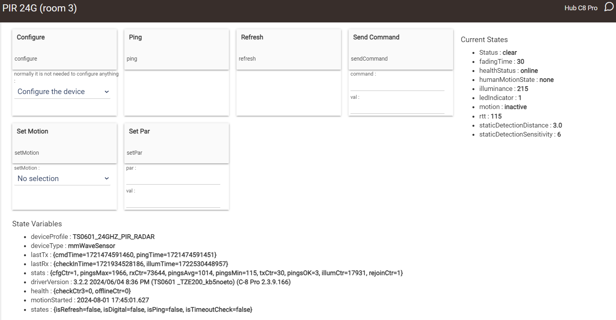The image size is (616, 320).
Task: Select the 'deviceType : mmWaveSensor' entry
Action: (x=73, y=246)
